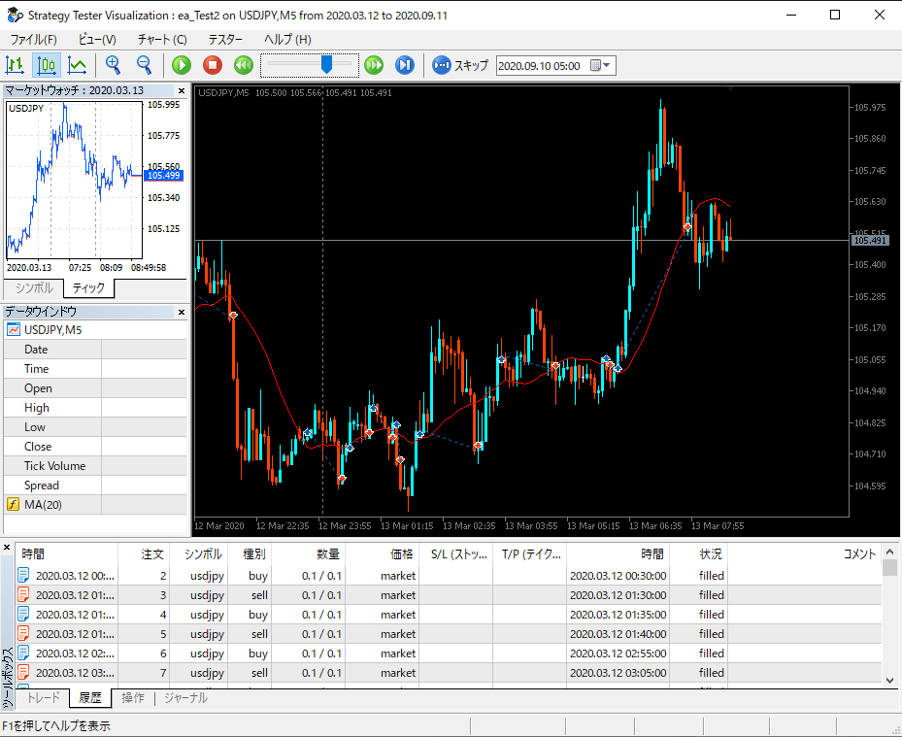Open the ビュー(V) menu
The image size is (902, 737).
pos(97,39)
